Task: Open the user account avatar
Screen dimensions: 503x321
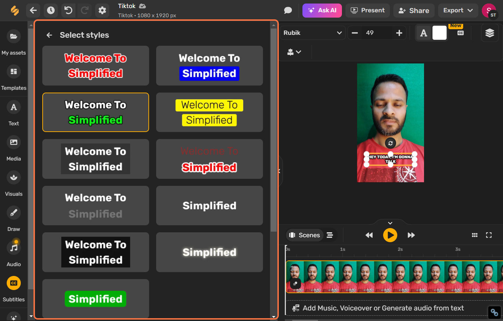Action: (x=489, y=11)
